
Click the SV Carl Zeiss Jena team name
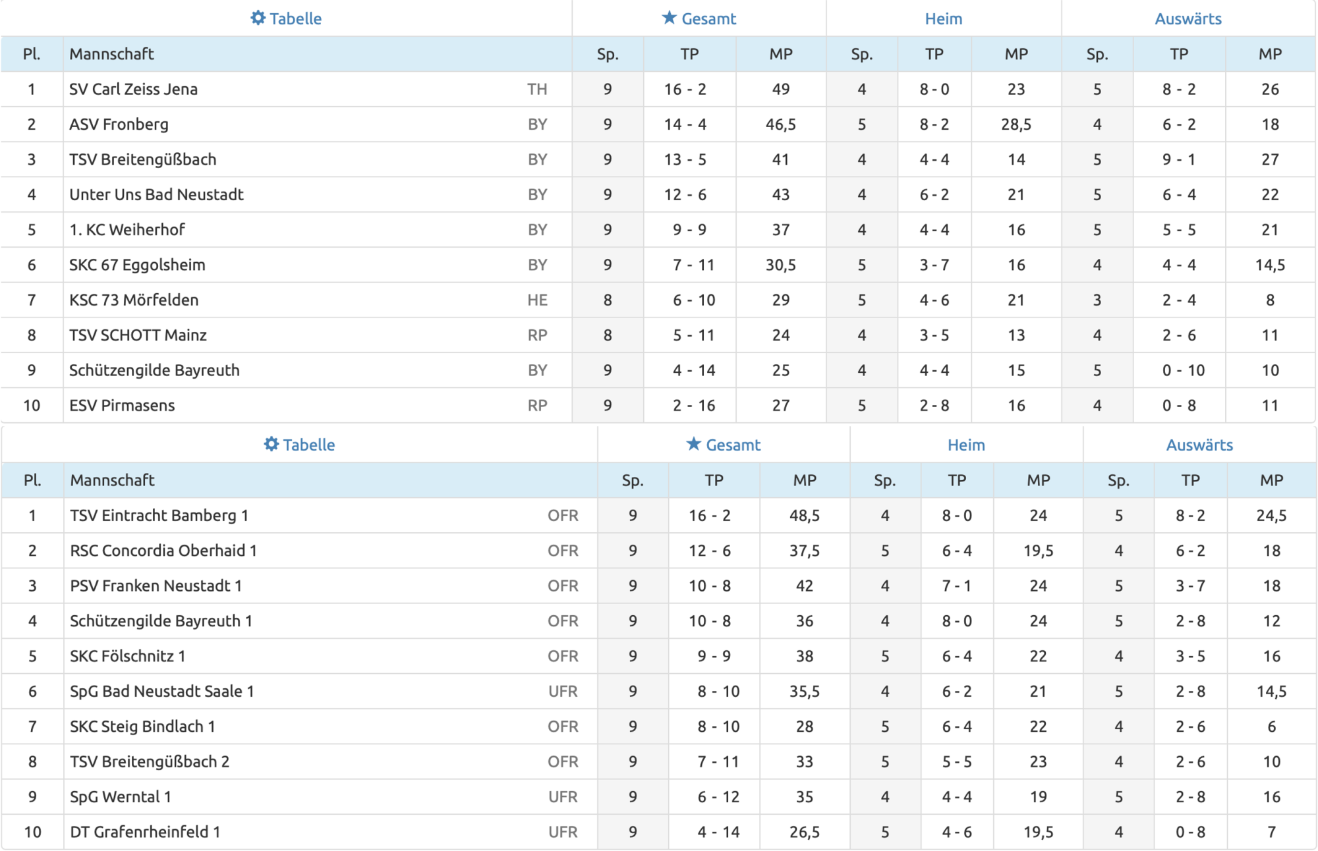[x=133, y=89]
